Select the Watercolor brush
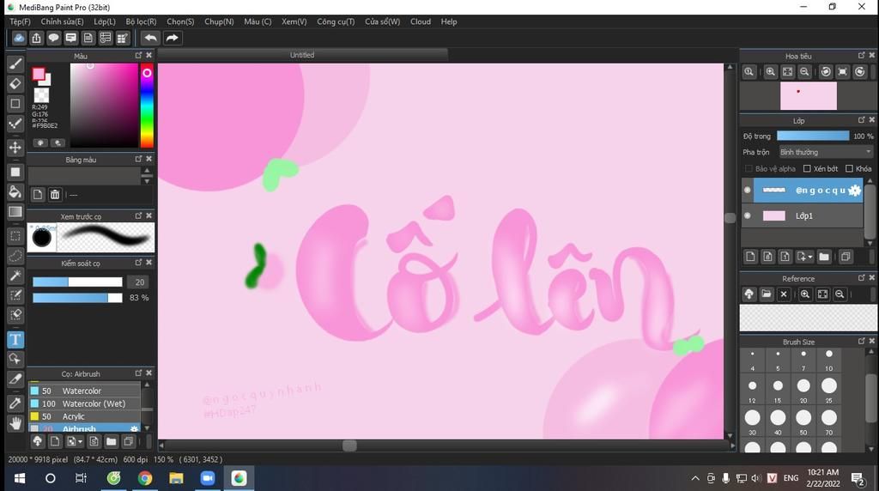 point(84,391)
